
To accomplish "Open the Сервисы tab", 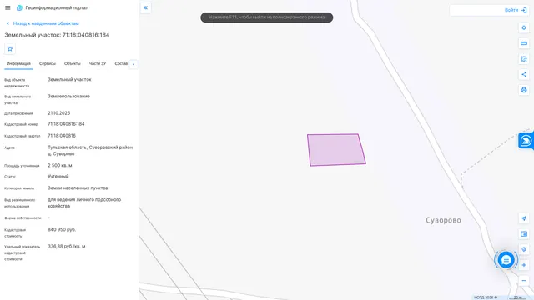I will [x=48, y=64].
